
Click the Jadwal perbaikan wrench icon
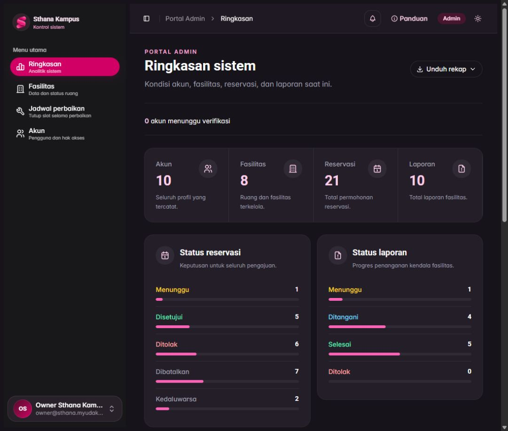20,111
